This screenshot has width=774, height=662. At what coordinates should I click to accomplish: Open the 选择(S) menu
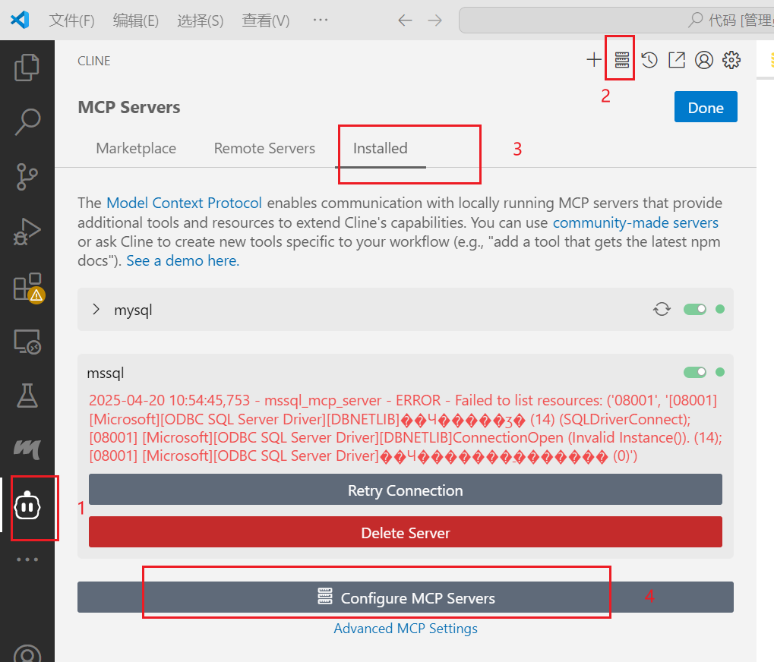pos(201,20)
